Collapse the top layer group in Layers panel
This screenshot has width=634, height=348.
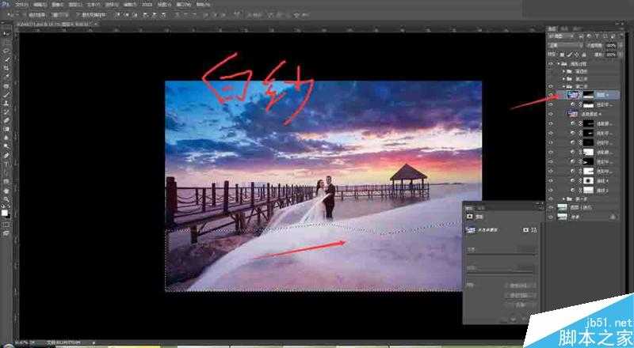(x=559, y=63)
